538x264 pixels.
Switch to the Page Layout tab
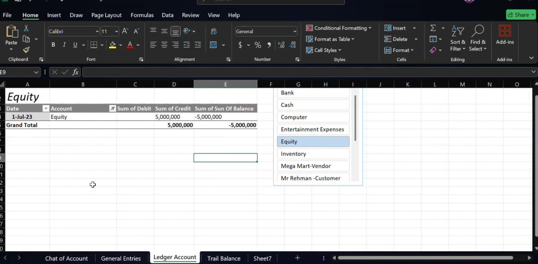point(107,15)
